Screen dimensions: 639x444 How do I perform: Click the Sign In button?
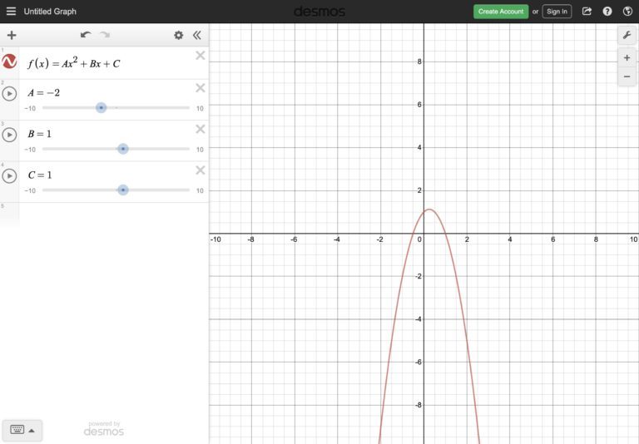tap(557, 12)
